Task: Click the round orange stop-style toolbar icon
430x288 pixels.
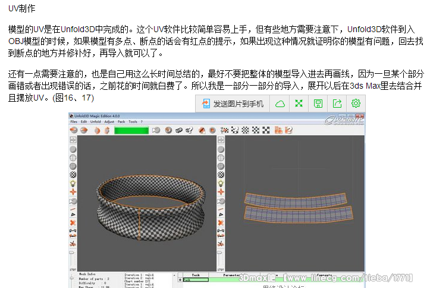Action: point(212,130)
